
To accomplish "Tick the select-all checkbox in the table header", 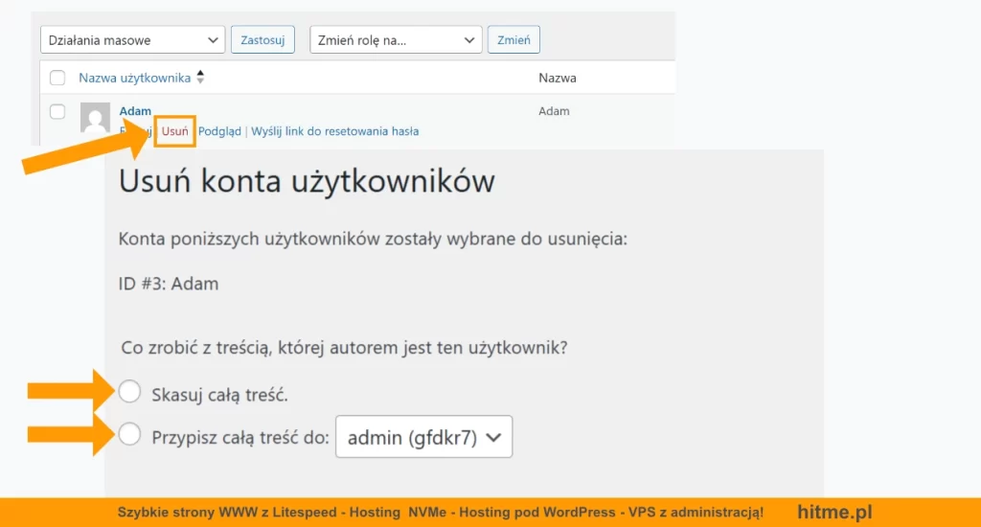I will [57, 78].
